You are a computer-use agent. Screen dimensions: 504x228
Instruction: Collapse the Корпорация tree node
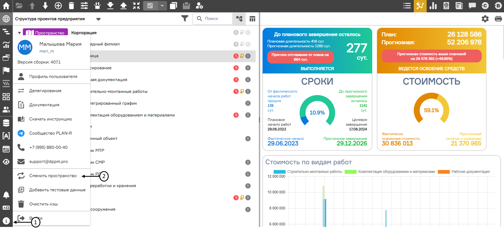[x=19, y=33]
